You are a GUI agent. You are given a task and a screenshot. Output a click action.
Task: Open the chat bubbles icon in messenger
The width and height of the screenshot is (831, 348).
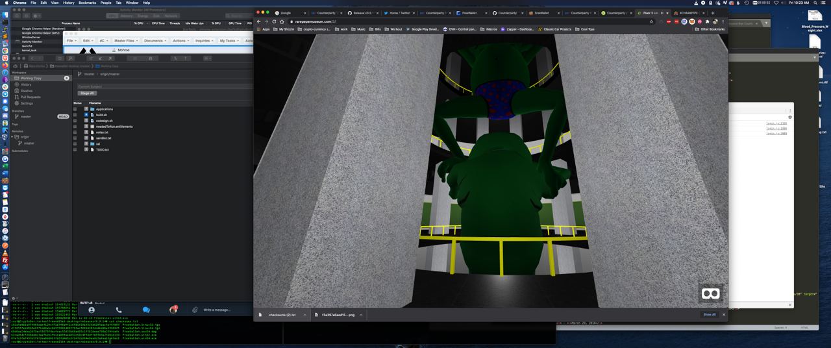[145, 310]
